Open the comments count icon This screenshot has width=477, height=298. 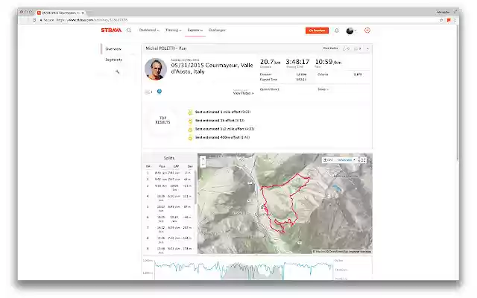pyautogui.click(x=358, y=48)
